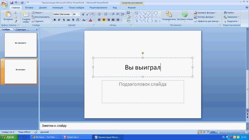The image size is (249, 140).
Task: Save the presentation from the quick access toolbar
Action: 12,3
